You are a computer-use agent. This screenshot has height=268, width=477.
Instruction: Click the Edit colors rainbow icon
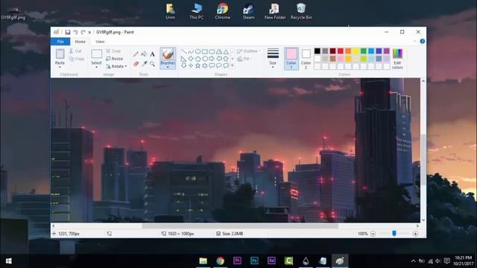click(397, 54)
